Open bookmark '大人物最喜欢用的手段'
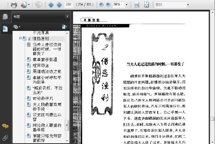215x144 pixels. coord(47,107)
